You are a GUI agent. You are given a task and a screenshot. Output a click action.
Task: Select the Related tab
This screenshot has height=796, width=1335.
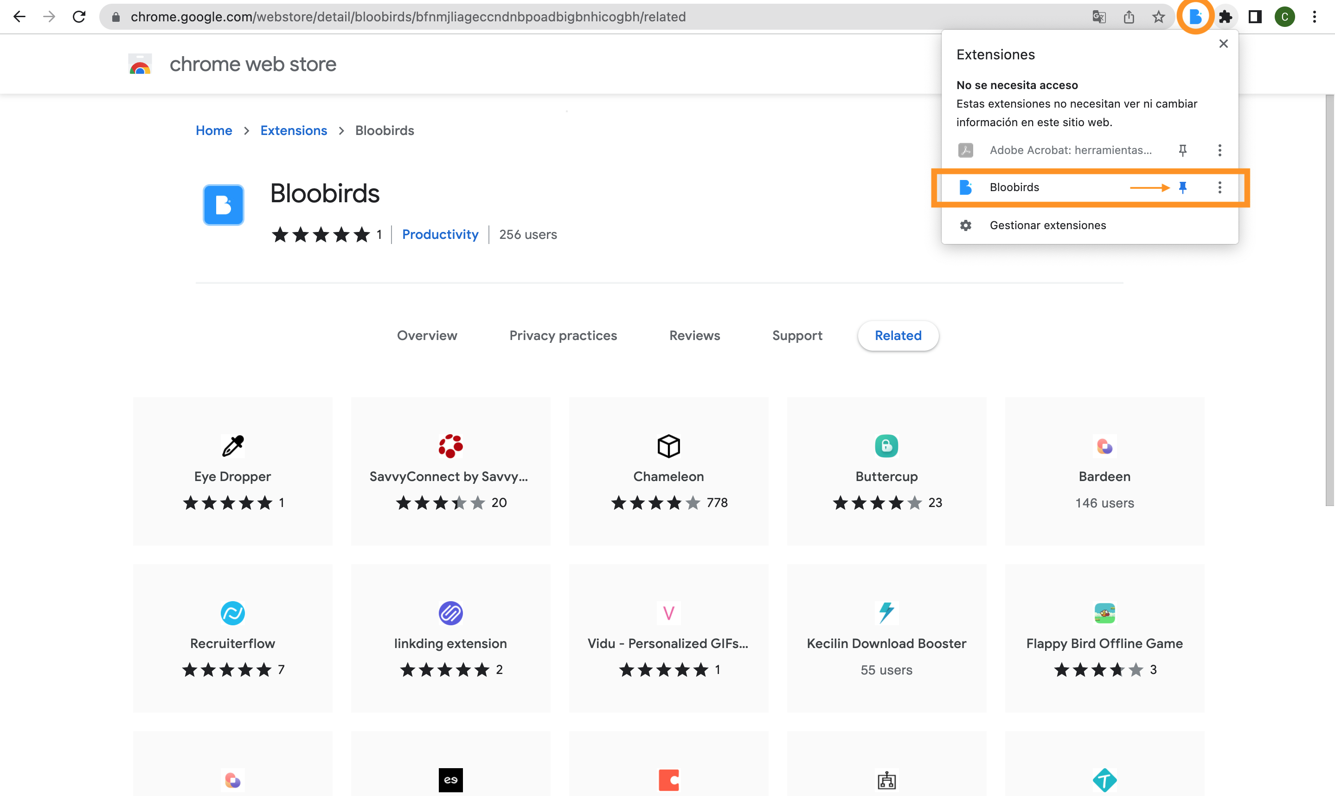898,336
